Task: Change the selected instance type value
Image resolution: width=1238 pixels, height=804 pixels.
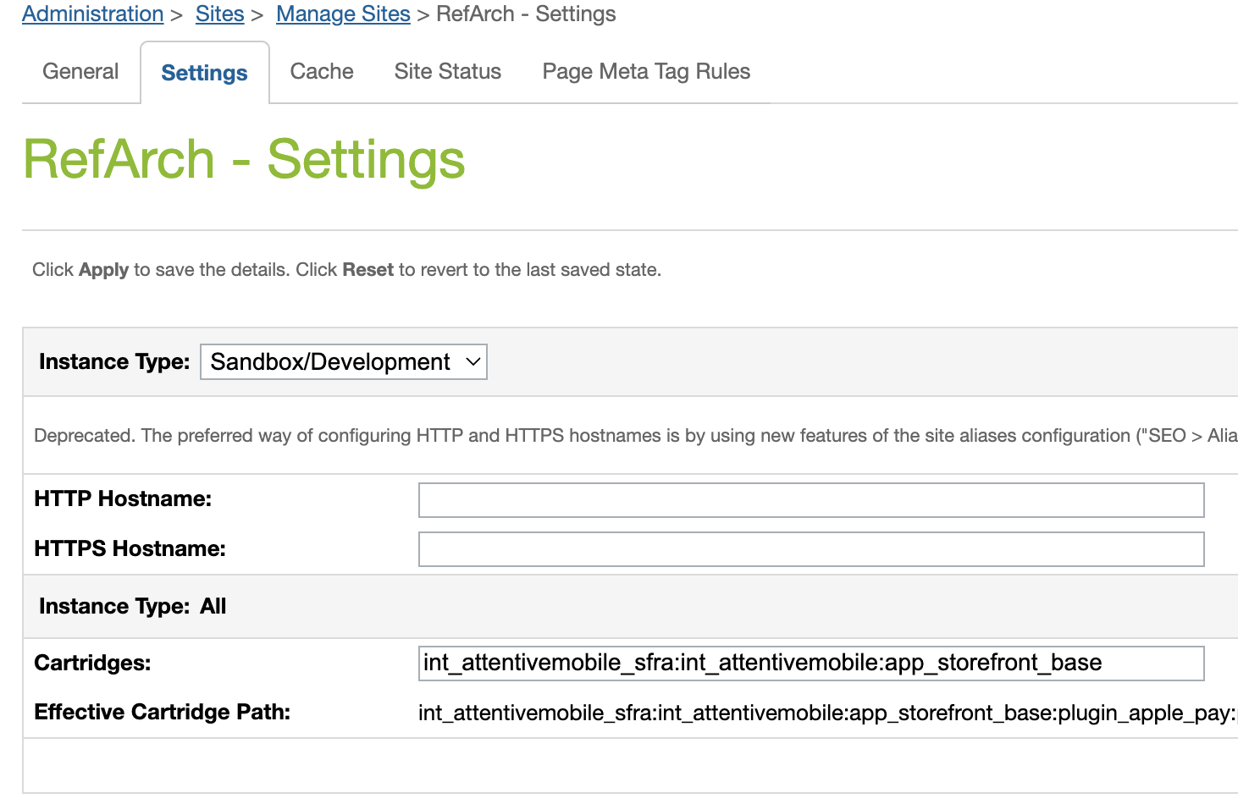Action: click(x=343, y=361)
